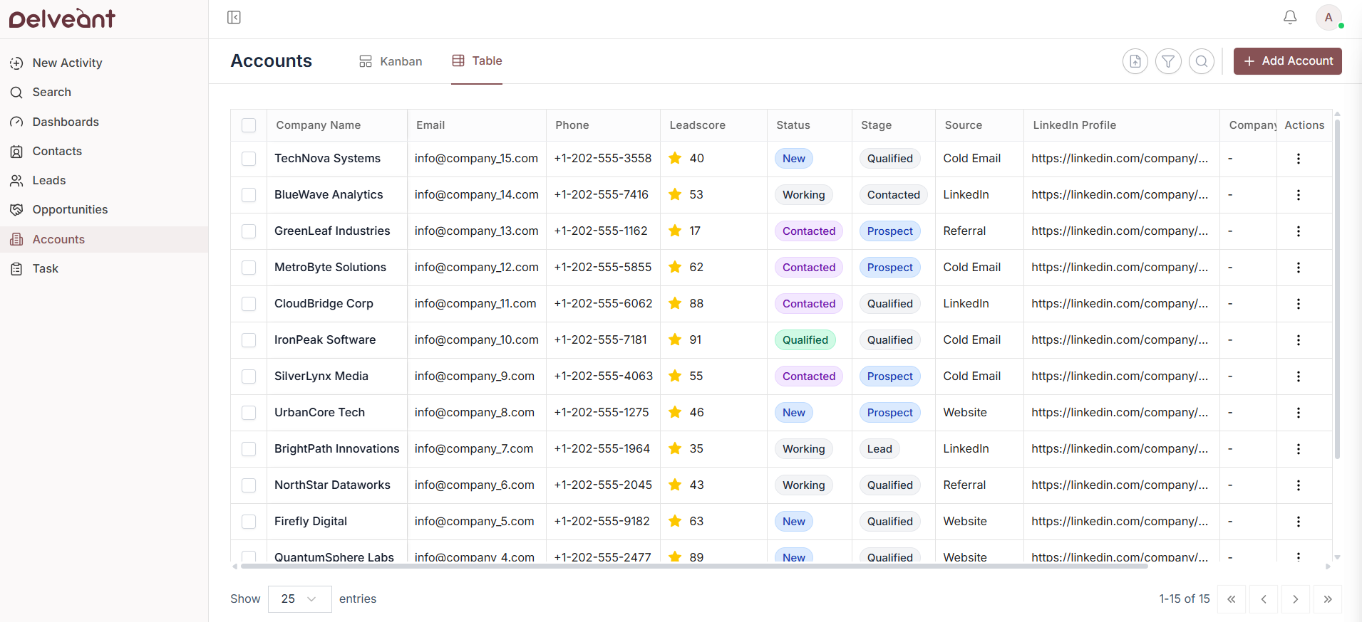The height and width of the screenshot is (622, 1362).
Task: Click the horizontal table scrollbar
Action: coord(693,566)
